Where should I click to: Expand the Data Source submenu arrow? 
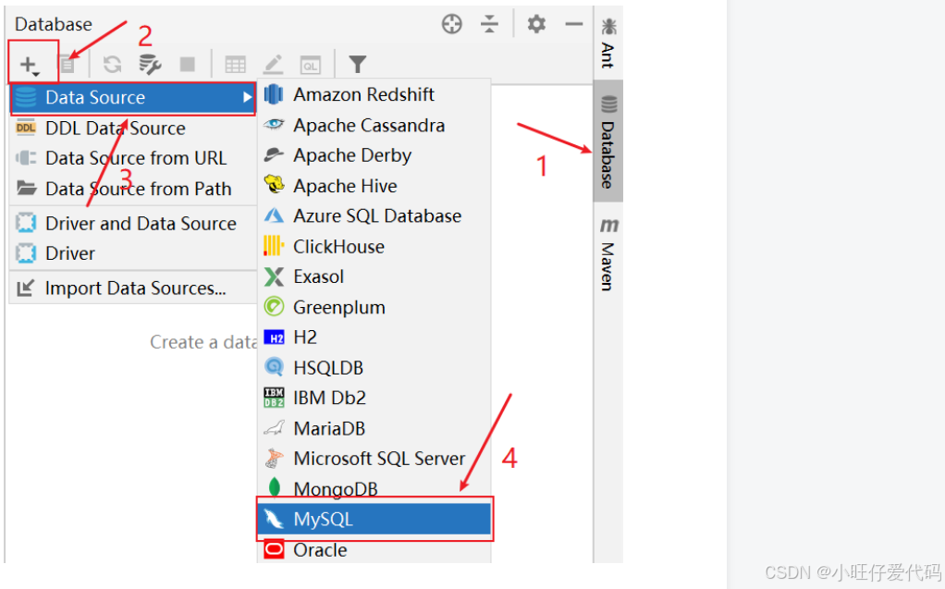tap(247, 97)
